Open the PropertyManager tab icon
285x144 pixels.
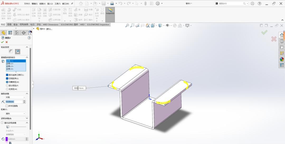click(10, 33)
